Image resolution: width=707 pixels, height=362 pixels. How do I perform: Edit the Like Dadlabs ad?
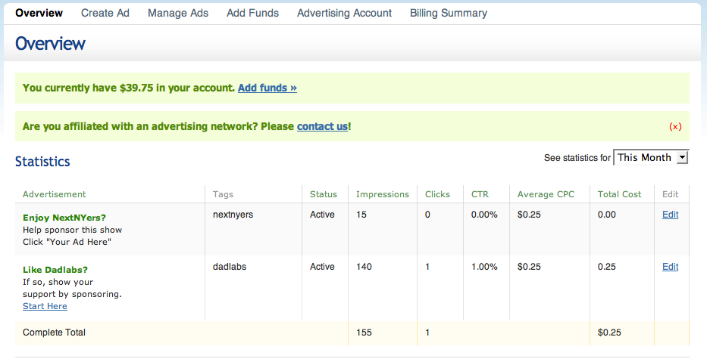pyautogui.click(x=670, y=267)
